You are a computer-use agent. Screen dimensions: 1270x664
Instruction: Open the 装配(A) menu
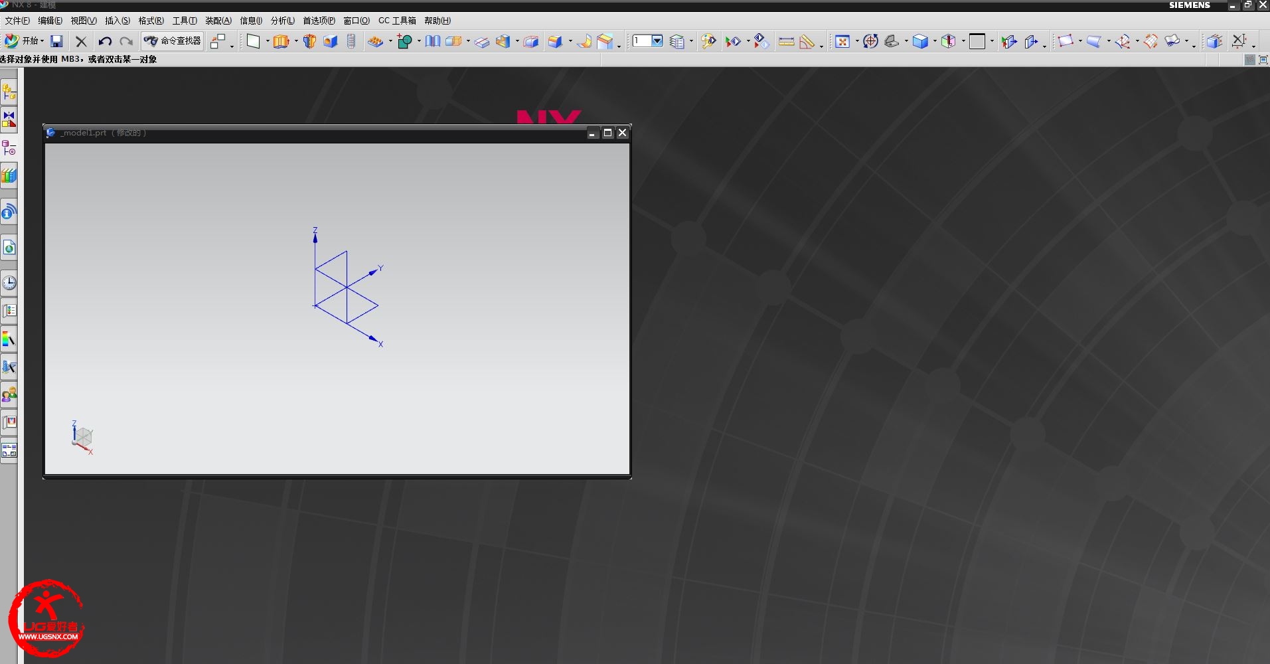click(x=218, y=21)
